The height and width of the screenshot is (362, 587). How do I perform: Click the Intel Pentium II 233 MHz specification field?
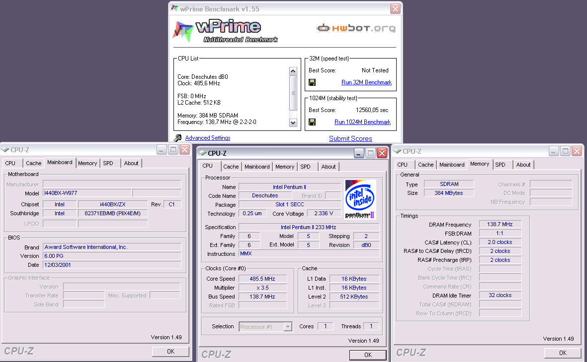tap(309, 227)
